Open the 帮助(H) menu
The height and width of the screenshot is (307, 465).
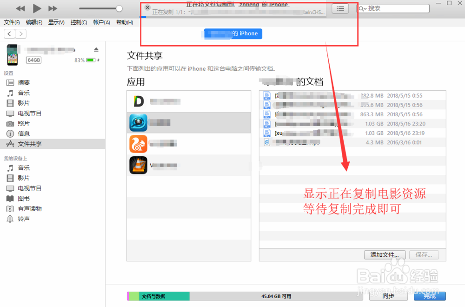[x=125, y=22]
